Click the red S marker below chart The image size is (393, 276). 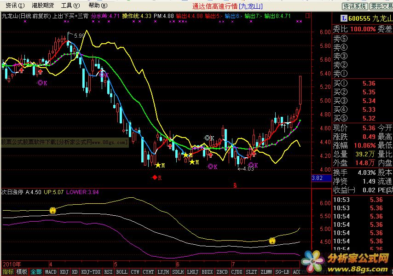tap(235, 185)
